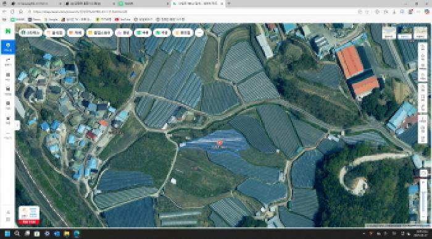Expand the collapsed side panel handle

[x=17, y=125]
